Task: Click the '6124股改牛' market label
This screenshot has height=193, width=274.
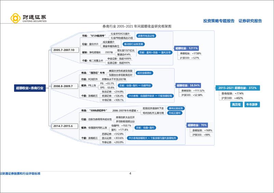Action: 98,36
